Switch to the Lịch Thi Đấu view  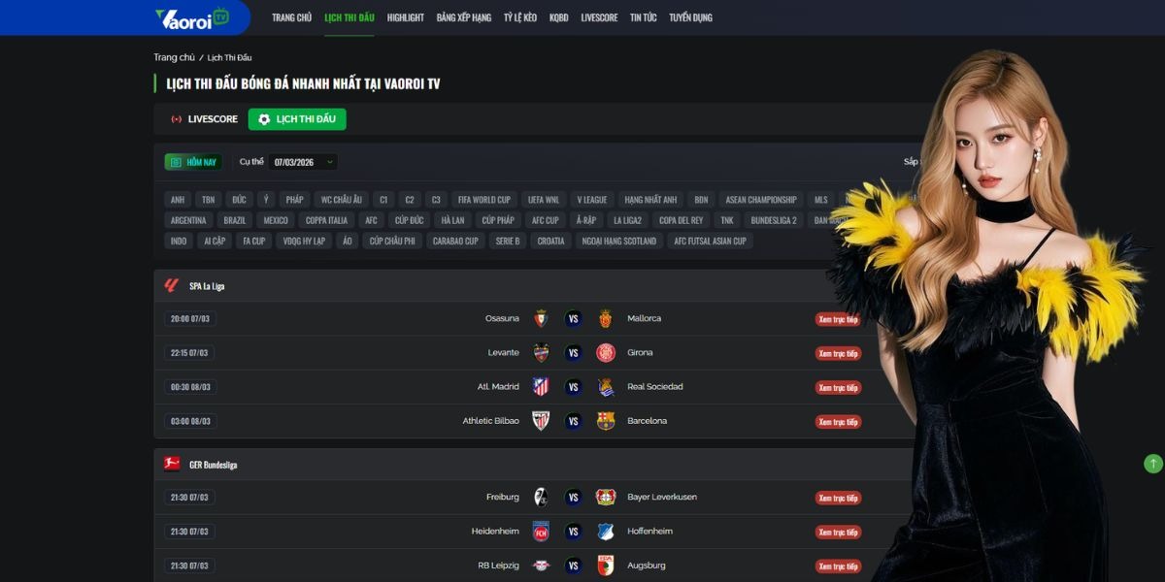click(297, 119)
